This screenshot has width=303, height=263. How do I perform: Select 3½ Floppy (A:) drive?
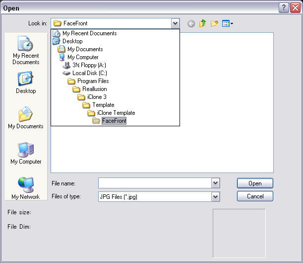[84, 65]
